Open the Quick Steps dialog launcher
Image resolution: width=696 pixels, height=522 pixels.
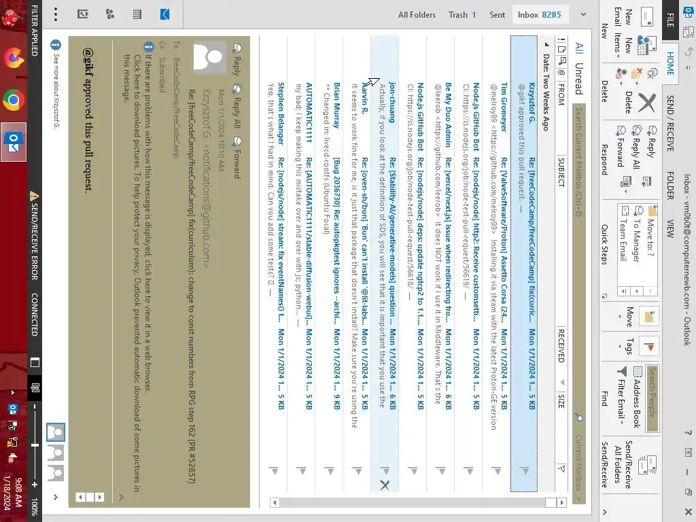(x=604, y=296)
